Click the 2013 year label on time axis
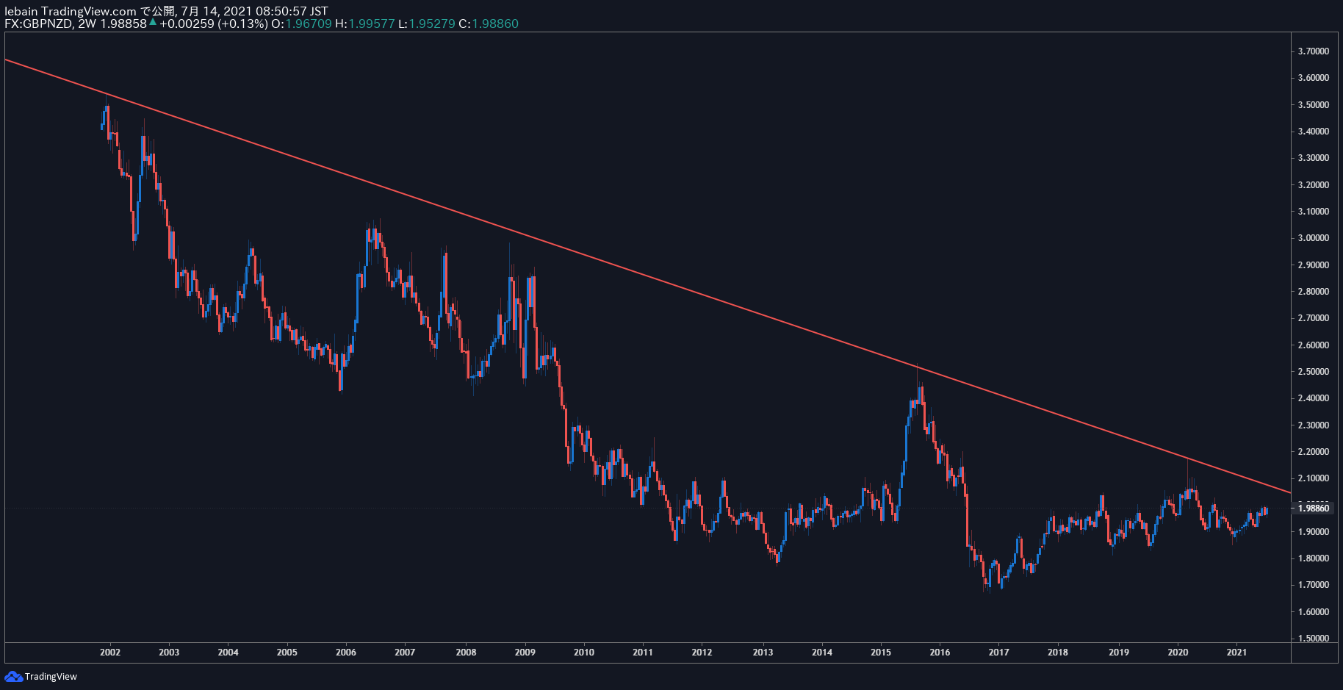 point(763,653)
